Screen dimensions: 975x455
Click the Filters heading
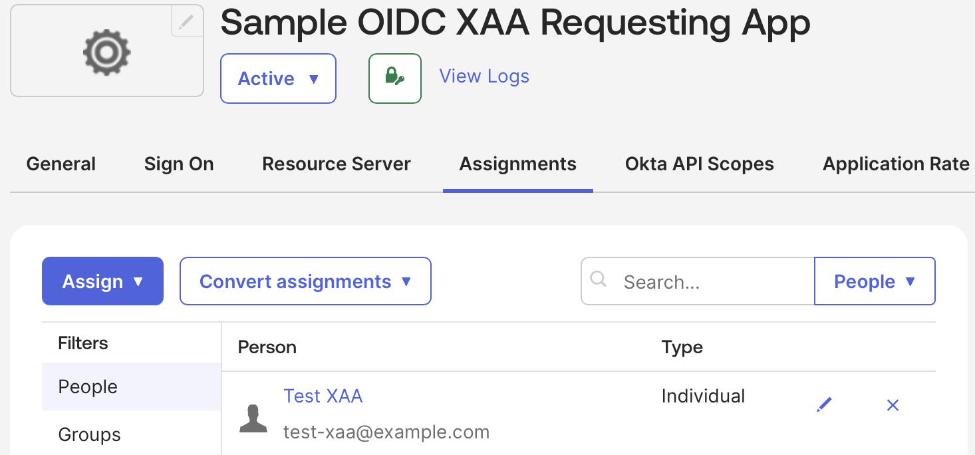click(x=83, y=343)
